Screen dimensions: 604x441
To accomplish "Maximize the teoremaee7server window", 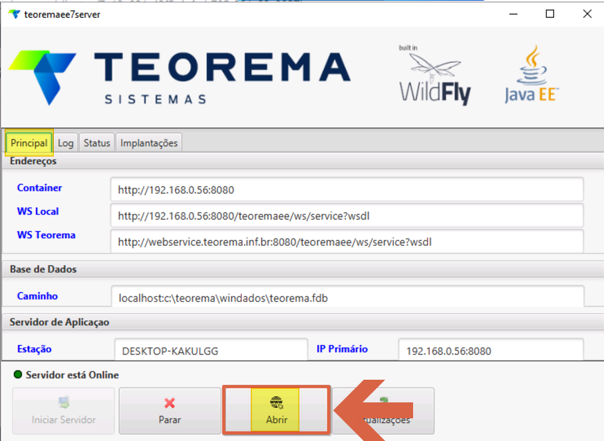I will point(550,14).
